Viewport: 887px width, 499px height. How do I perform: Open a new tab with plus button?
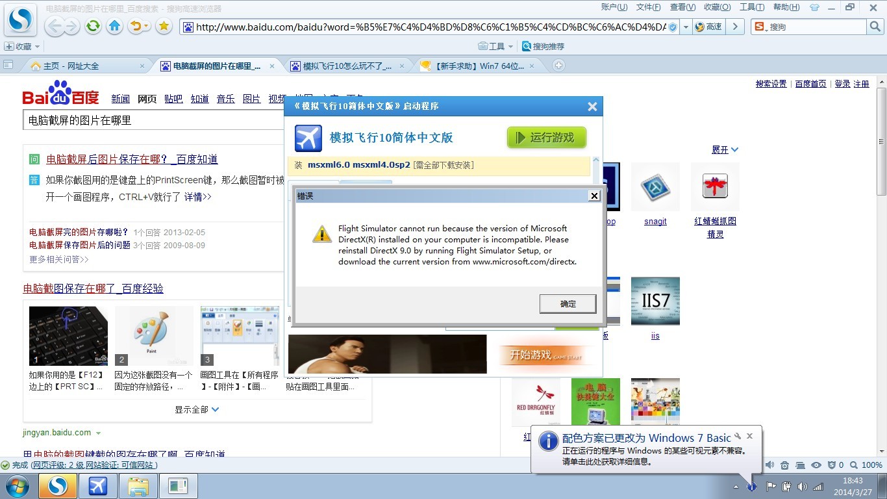(x=558, y=66)
